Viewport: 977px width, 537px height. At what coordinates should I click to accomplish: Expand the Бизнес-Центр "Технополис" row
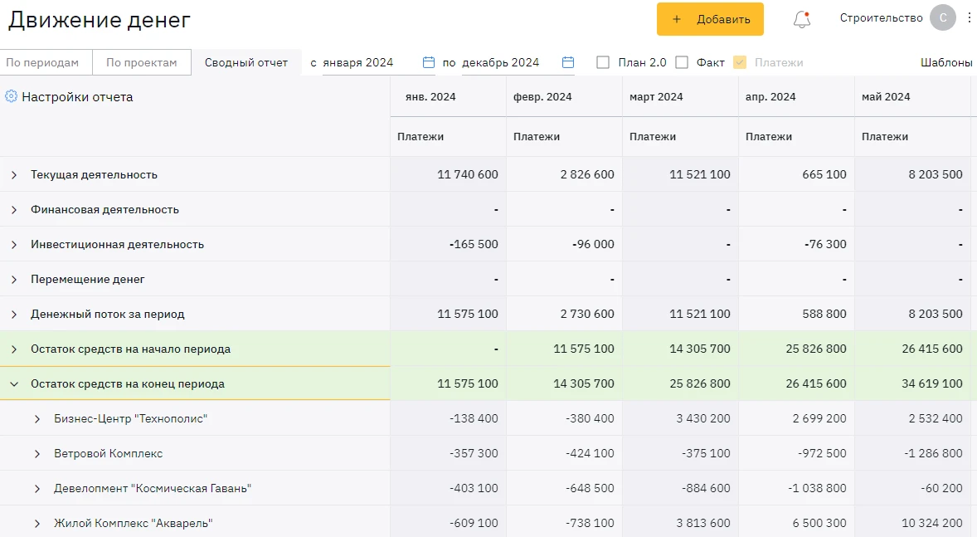pos(36,419)
